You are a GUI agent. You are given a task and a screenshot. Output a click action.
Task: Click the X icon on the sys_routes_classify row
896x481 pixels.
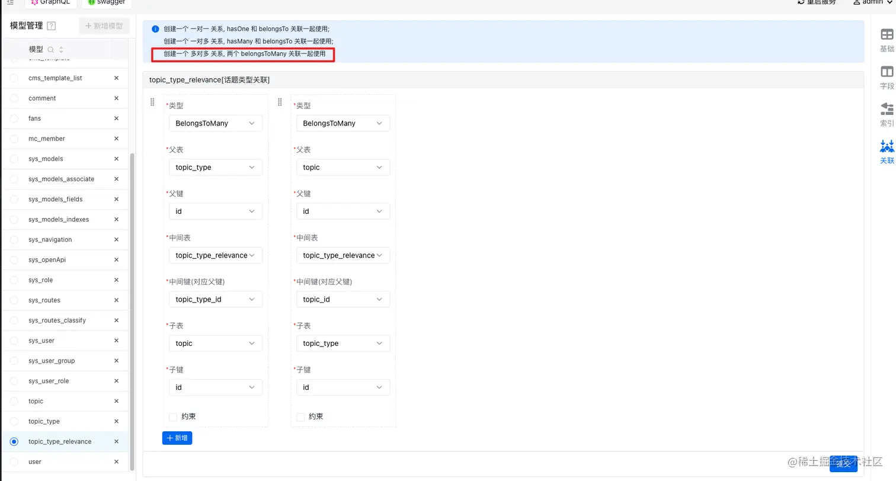116,320
